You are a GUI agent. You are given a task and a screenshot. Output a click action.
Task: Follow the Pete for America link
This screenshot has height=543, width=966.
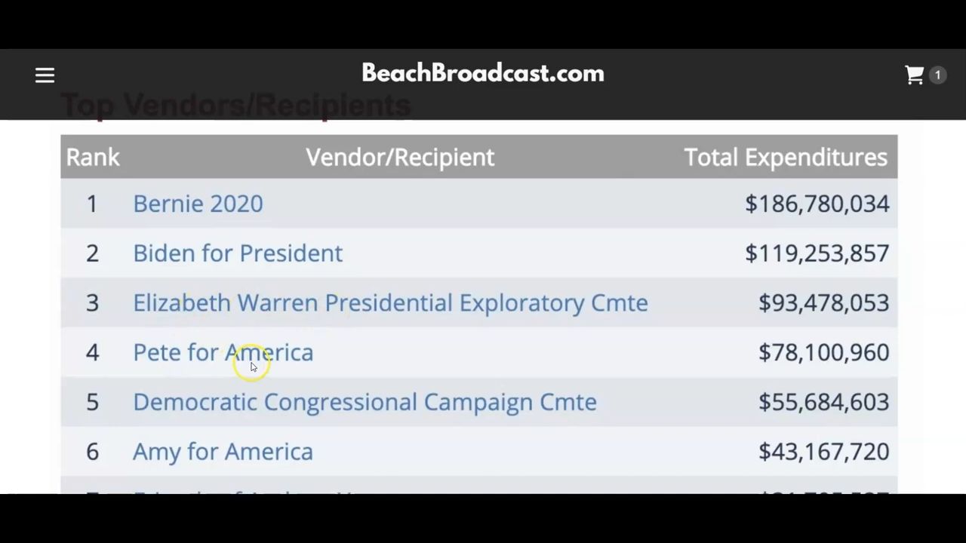click(223, 352)
